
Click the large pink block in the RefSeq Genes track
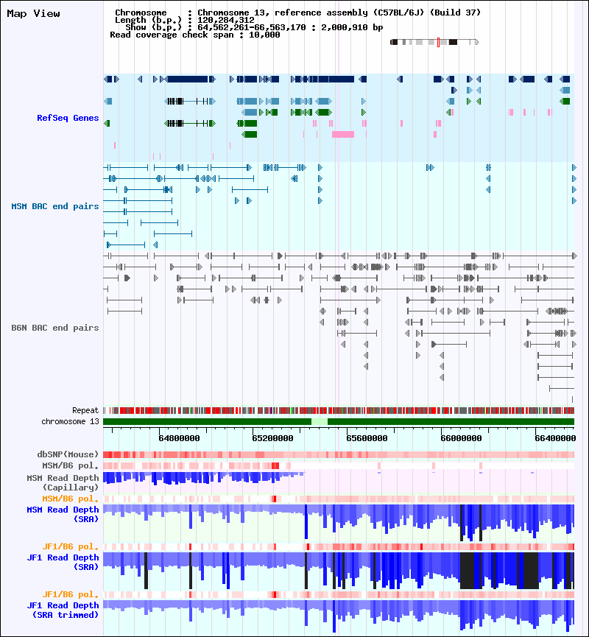point(343,134)
